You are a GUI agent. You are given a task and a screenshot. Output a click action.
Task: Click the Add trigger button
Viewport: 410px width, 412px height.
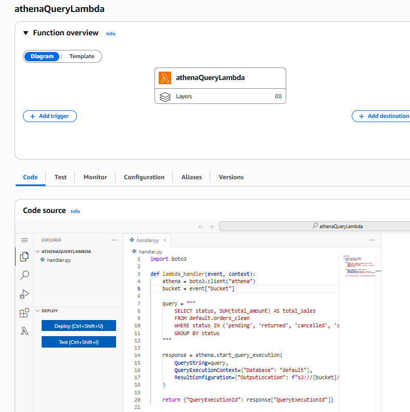(50, 116)
